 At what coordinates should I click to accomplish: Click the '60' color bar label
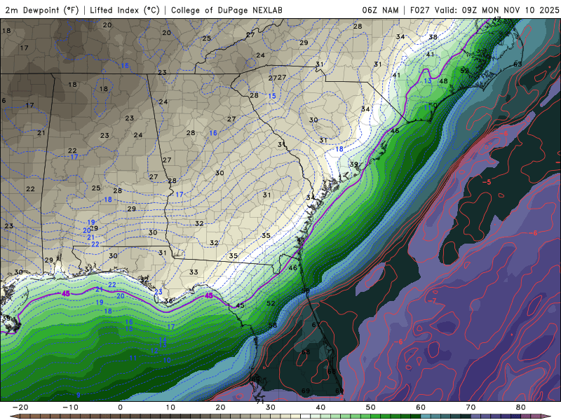click(421, 407)
